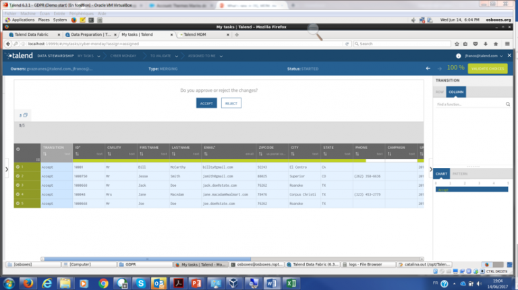Viewport: 518px width, 290px height.
Task: Sort by the ZIPCODE column arrows
Action: pyautogui.click(x=260, y=154)
